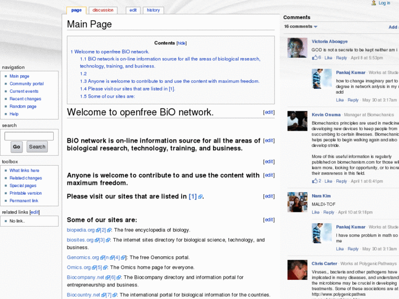Image resolution: width=399 pixels, height=299 pixels.
Task: Open the Biocountry.net link
Action: tap(83, 295)
